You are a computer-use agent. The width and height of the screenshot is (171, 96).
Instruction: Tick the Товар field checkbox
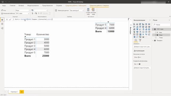[x=156, y=38]
